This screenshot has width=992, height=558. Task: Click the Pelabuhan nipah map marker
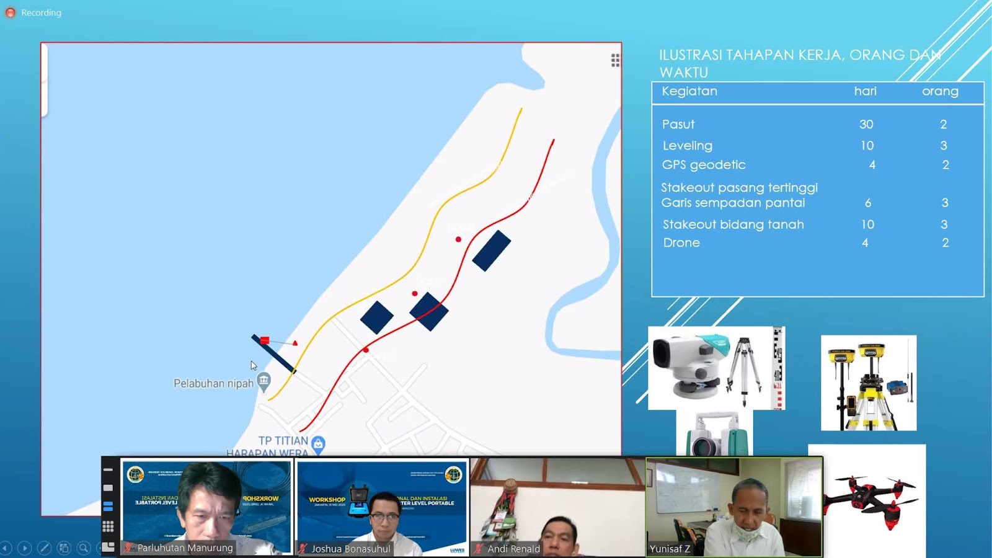pyautogui.click(x=264, y=382)
